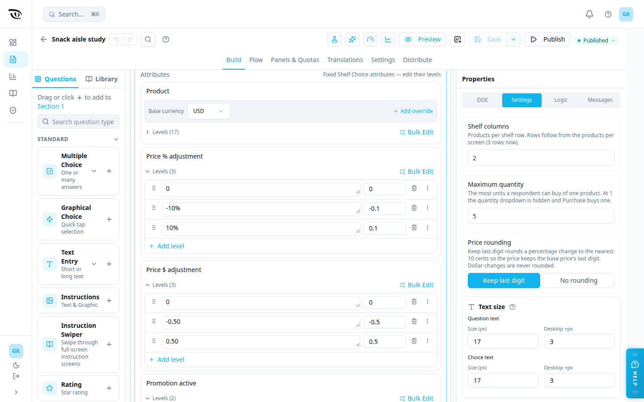Click the logout icon in sidebar
The width and height of the screenshot is (644, 402).
click(16, 376)
